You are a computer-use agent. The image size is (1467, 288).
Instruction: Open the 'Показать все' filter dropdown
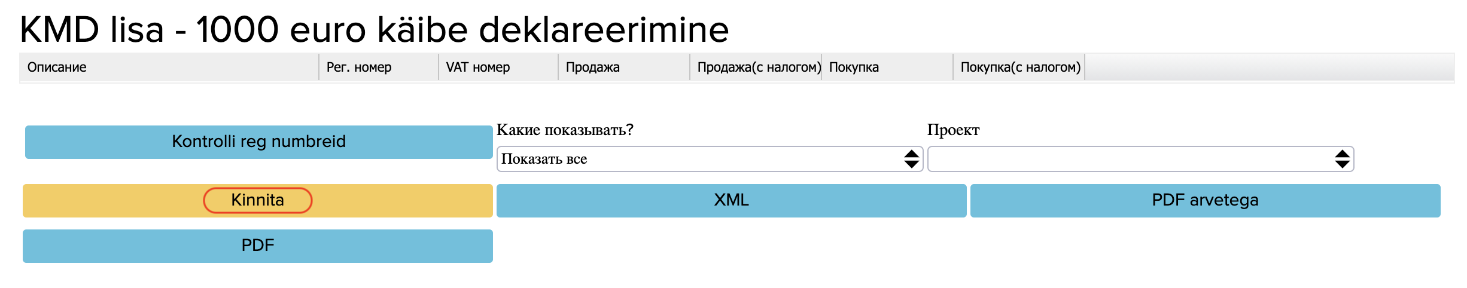pyautogui.click(x=700, y=159)
